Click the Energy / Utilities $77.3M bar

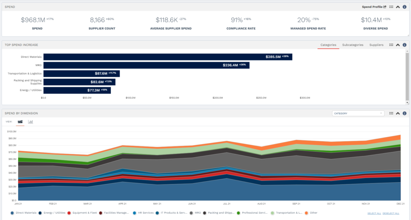pyautogui.click(x=77, y=90)
